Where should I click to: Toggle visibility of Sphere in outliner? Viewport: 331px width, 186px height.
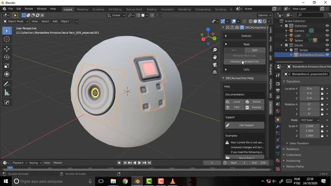pos(327,40)
